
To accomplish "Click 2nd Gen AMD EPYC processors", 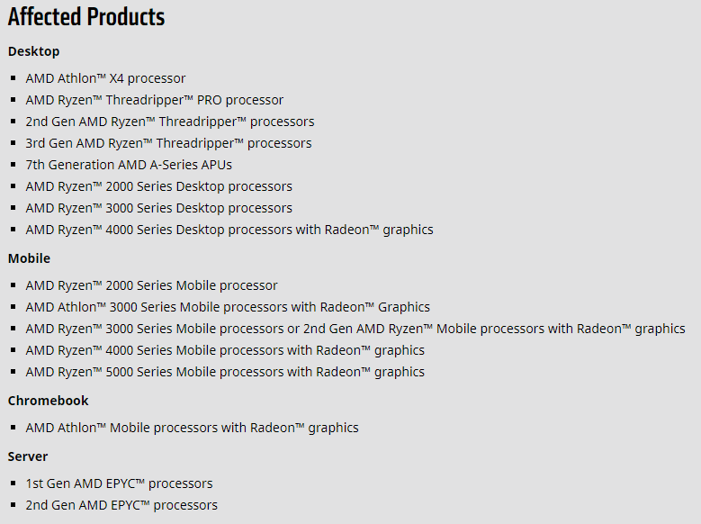I will pyautogui.click(x=121, y=505).
